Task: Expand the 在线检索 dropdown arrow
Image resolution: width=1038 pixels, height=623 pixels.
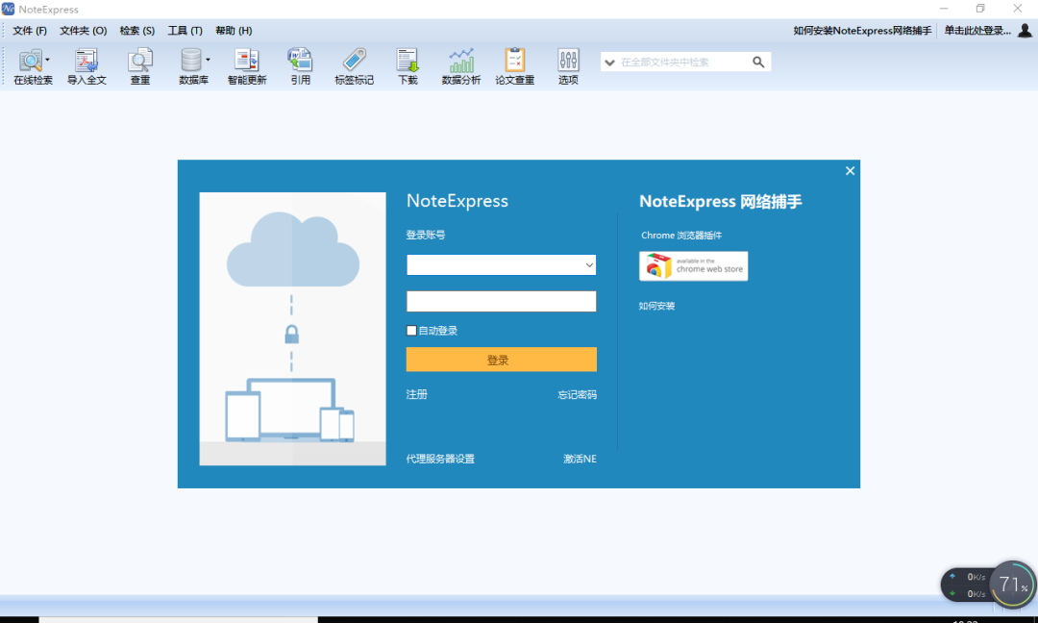Action: click(48, 61)
